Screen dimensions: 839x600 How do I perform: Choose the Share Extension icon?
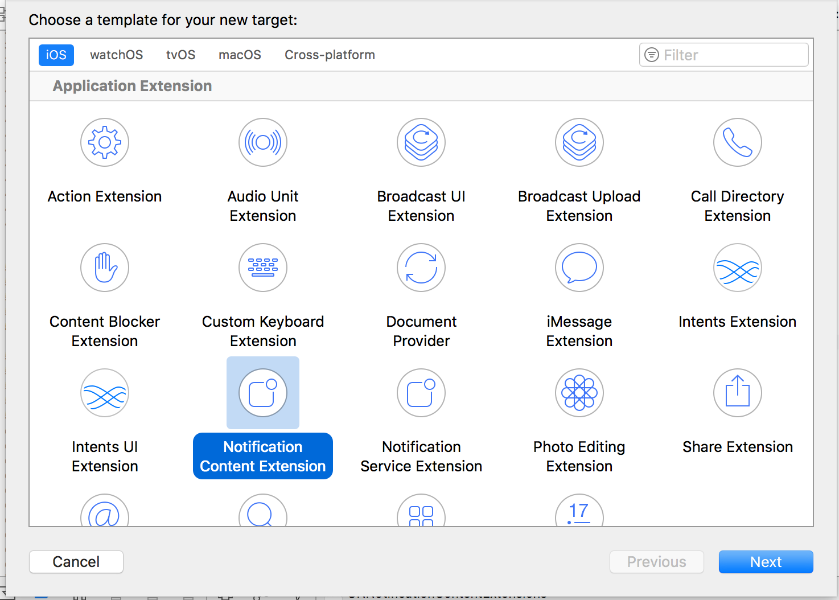(x=738, y=393)
